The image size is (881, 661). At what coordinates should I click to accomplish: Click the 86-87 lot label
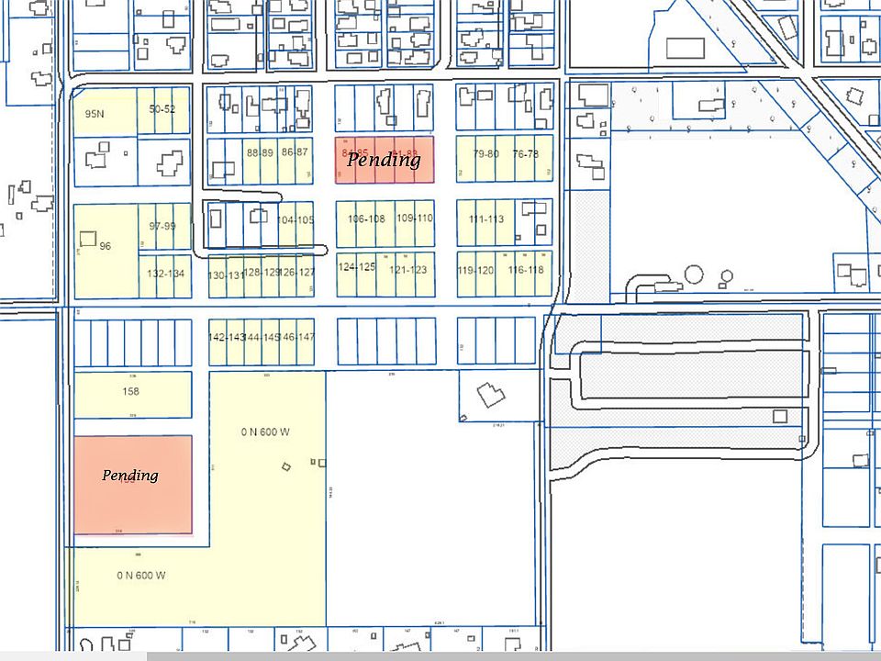(x=295, y=151)
